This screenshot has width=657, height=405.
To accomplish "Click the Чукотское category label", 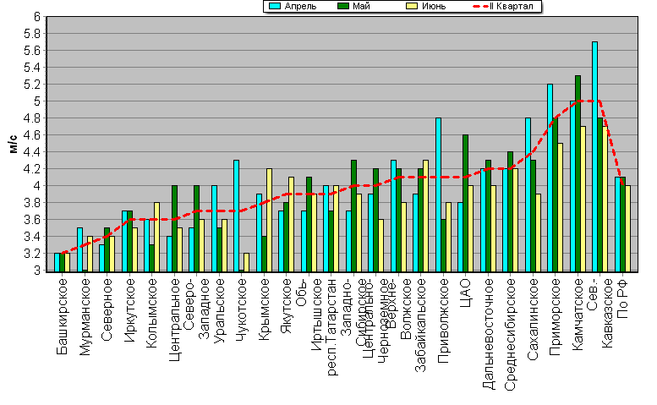I will click(x=241, y=309).
